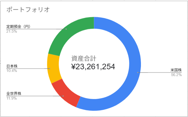Click the leader dot on the red slice
188x117 pixels.
tap(63, 96)
